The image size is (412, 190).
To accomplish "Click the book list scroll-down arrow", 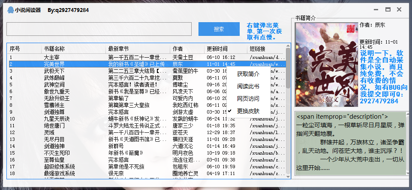I will (x=288, y=177).
